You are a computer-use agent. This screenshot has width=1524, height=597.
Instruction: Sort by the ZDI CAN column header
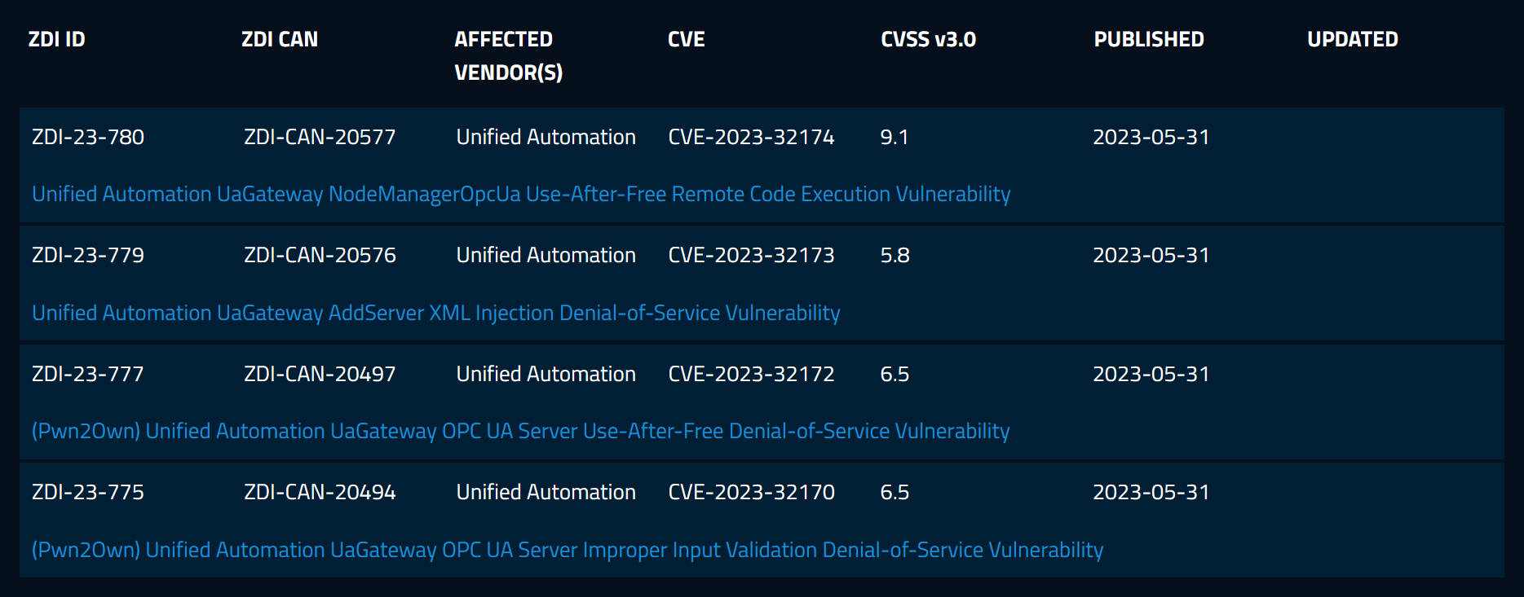(280, 39)
